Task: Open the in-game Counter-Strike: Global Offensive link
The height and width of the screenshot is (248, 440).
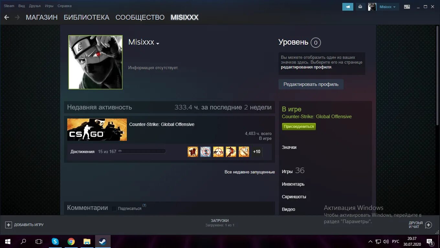Action: [x=317, y=117]
